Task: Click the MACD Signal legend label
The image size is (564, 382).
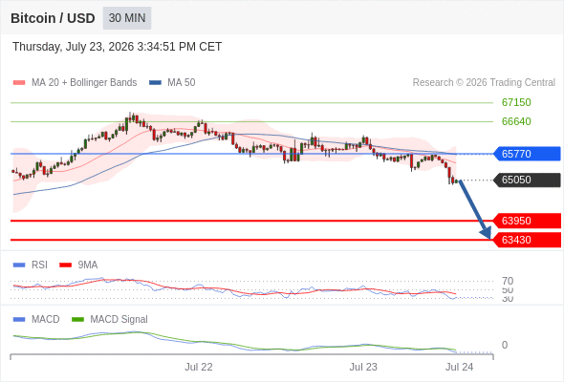Action: [119, 320]
